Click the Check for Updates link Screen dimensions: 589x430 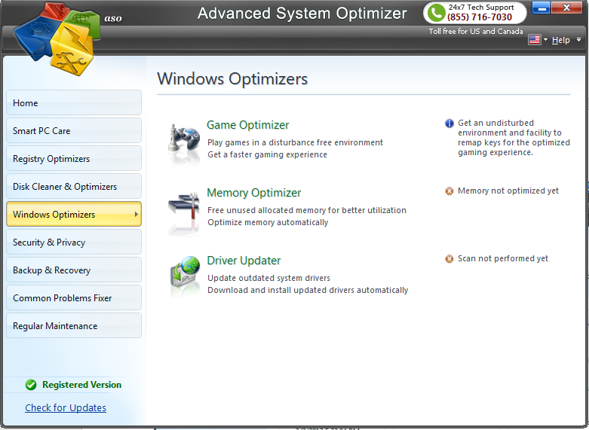[x=66, y=408]
